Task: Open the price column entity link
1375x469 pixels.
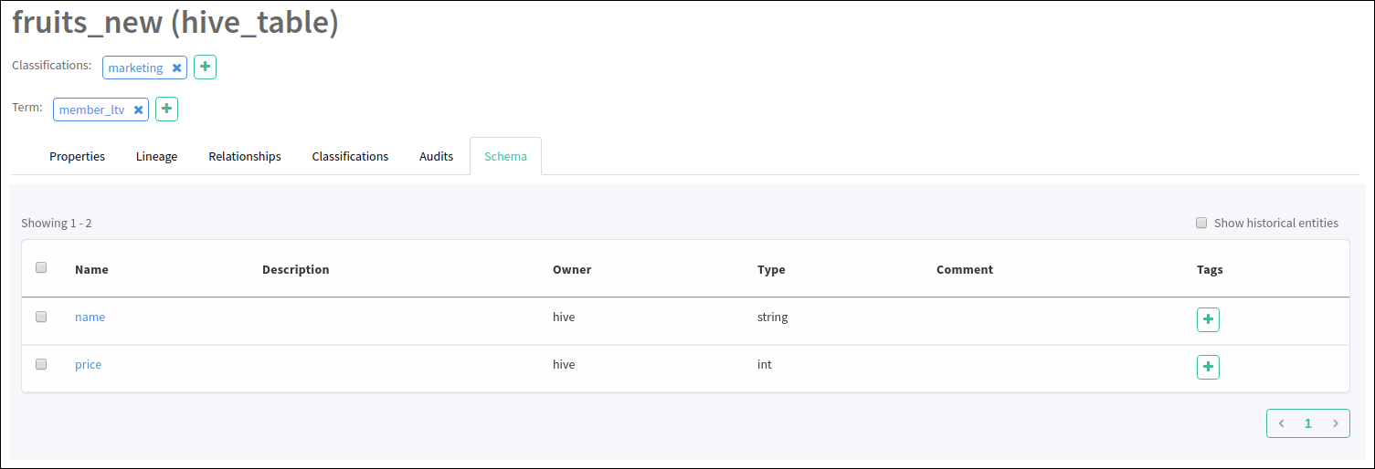Action: coord(88,364)
